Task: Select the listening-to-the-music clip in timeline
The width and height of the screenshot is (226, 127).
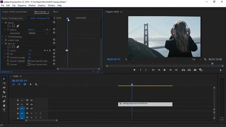Action: 145,104
